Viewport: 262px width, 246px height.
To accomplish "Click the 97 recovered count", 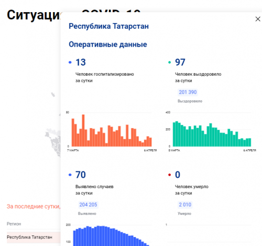I will (x=180, y=62).
